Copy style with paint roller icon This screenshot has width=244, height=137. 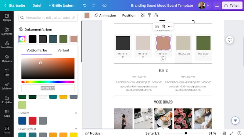pyautogui.click(x=149, y=16)
